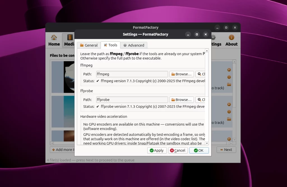Image resolution: width=287 pixels, height=187 pixels.
Task: Check the ffprobe path with magnifier button
Action: pos(200,100)
